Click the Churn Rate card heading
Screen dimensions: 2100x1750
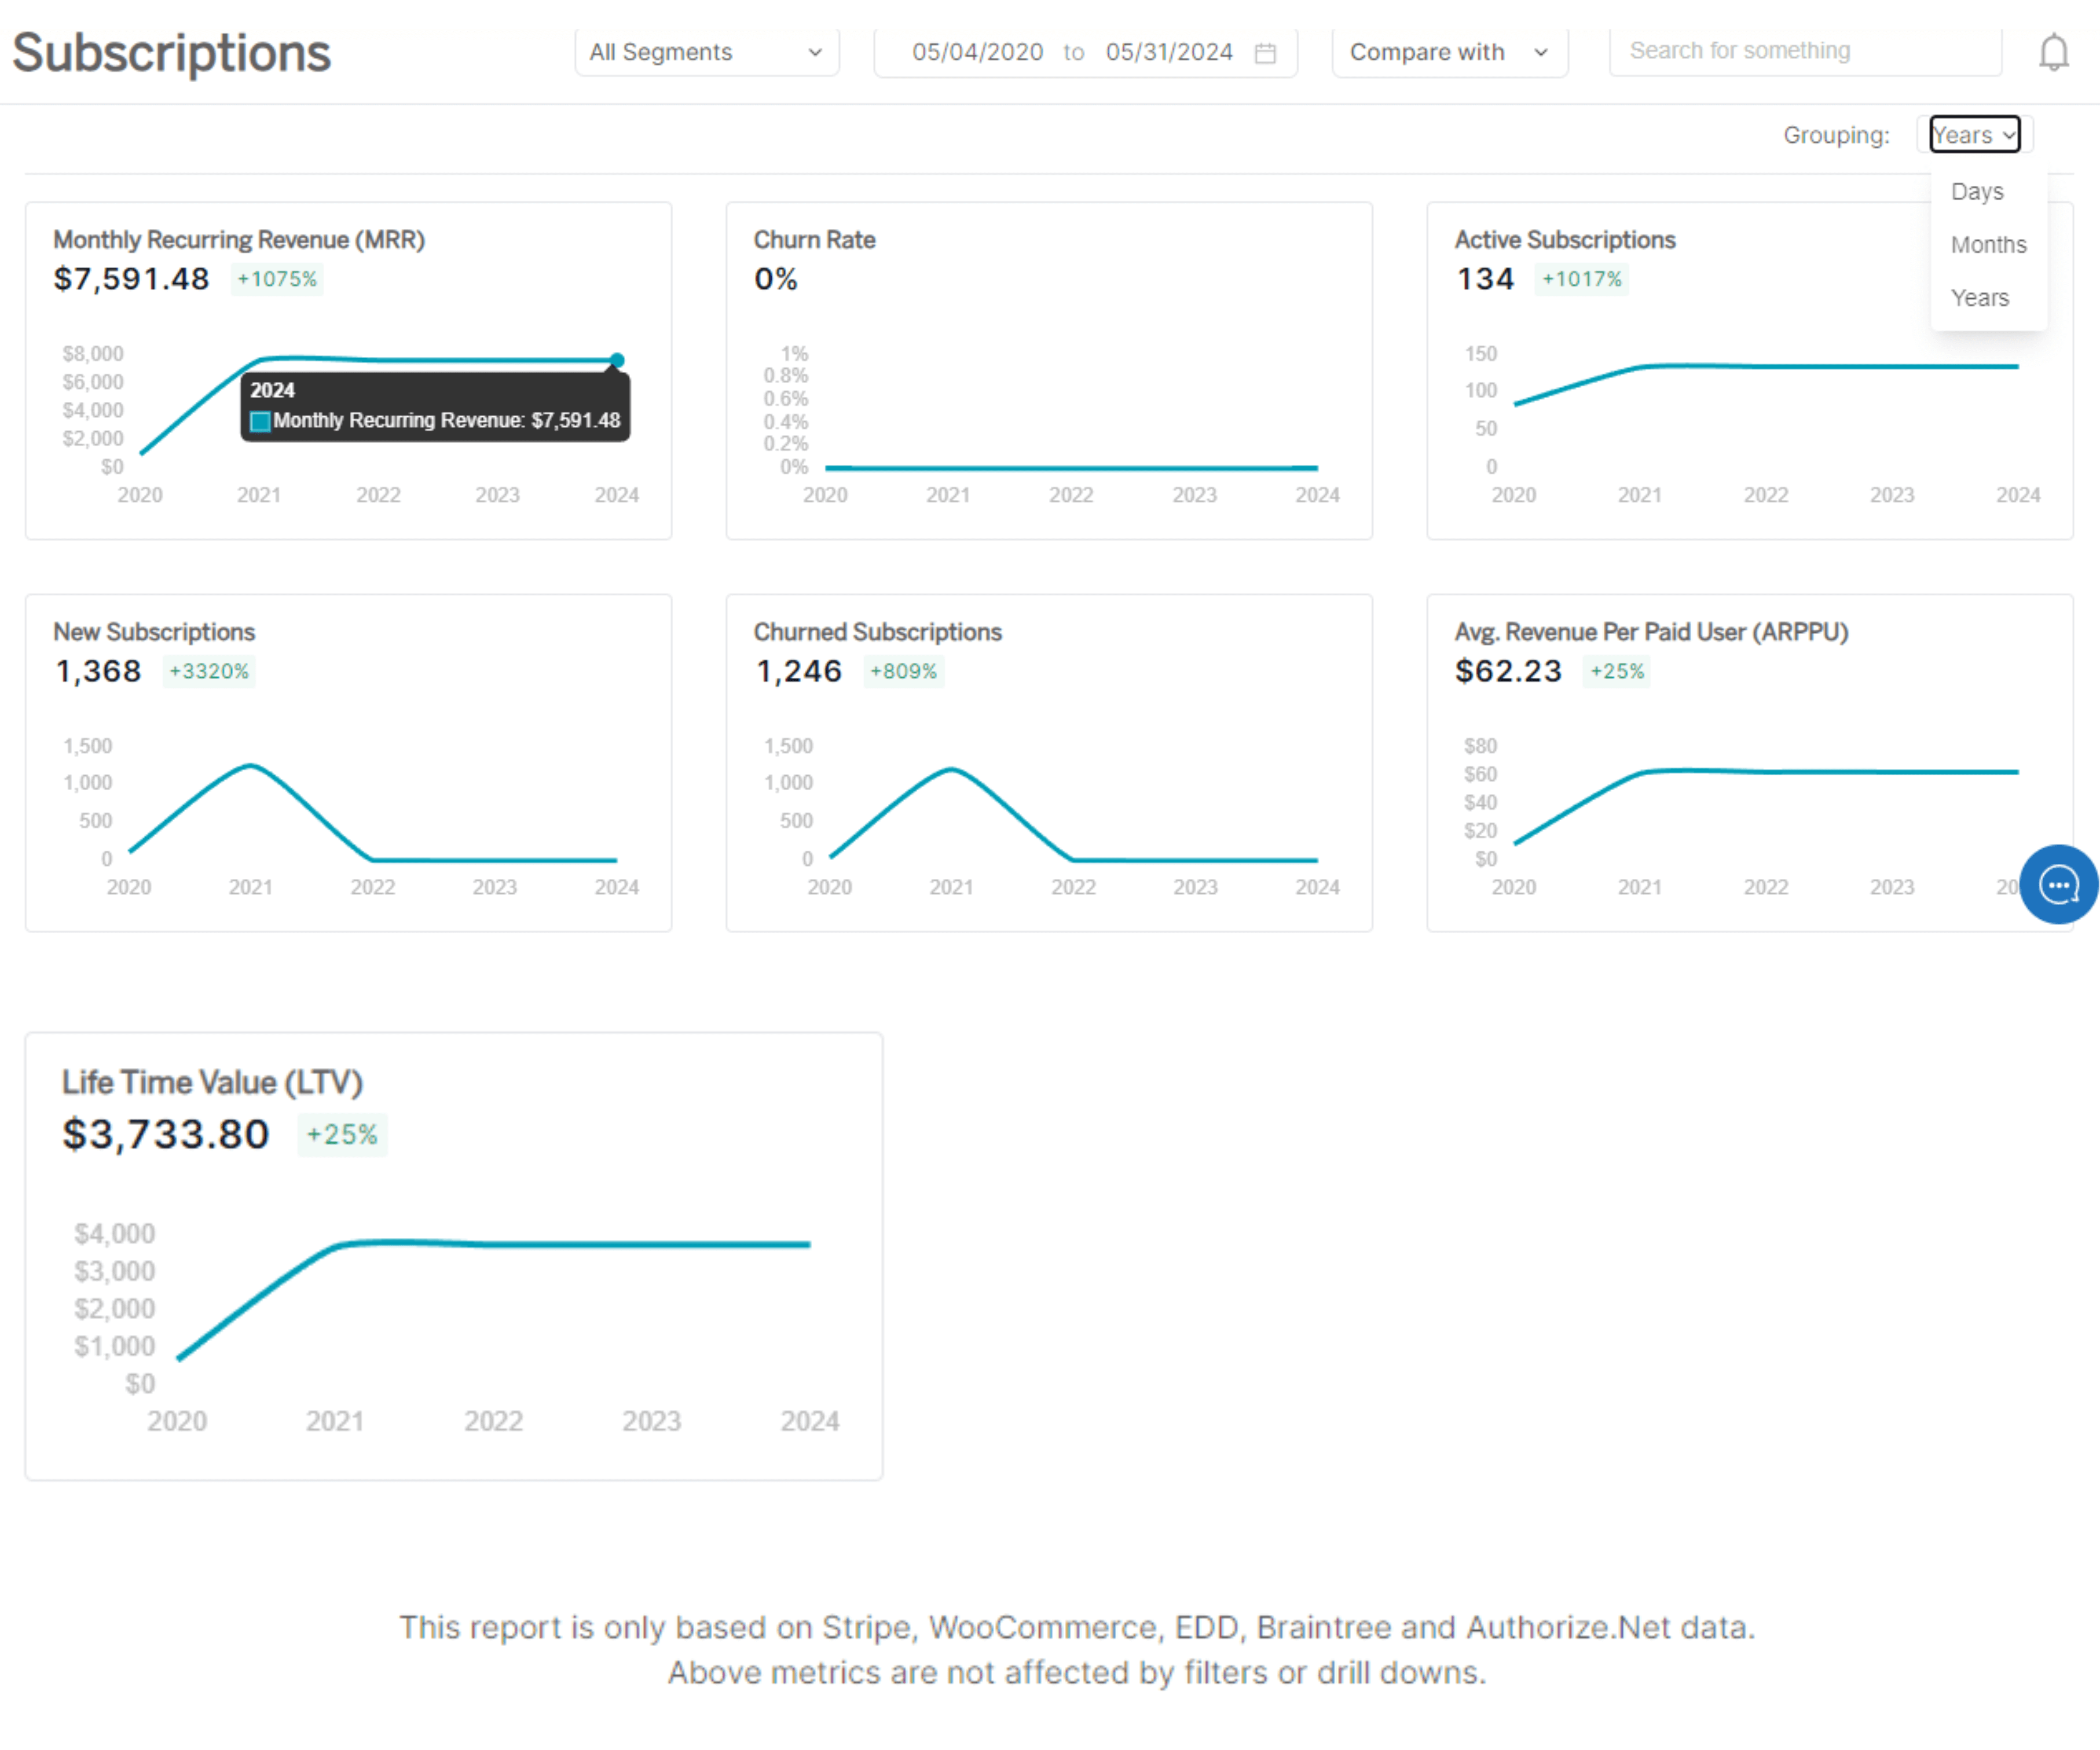pyautogui.click(x=814, y=240)
